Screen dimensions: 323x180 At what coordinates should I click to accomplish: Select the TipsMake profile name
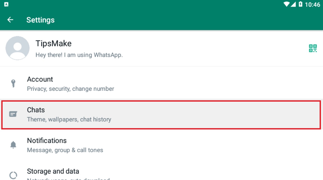click(x=53, y=43)
